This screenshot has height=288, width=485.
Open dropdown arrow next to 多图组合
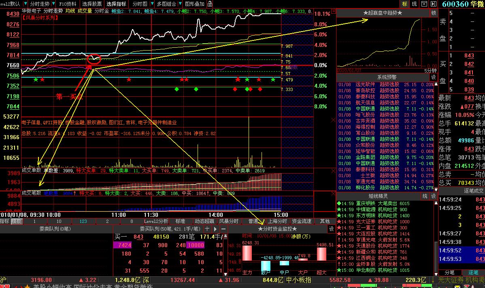tap(180, 4)
